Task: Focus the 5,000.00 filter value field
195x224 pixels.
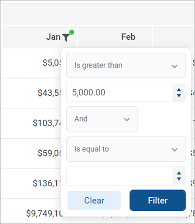Action: [x=119, y=93]
